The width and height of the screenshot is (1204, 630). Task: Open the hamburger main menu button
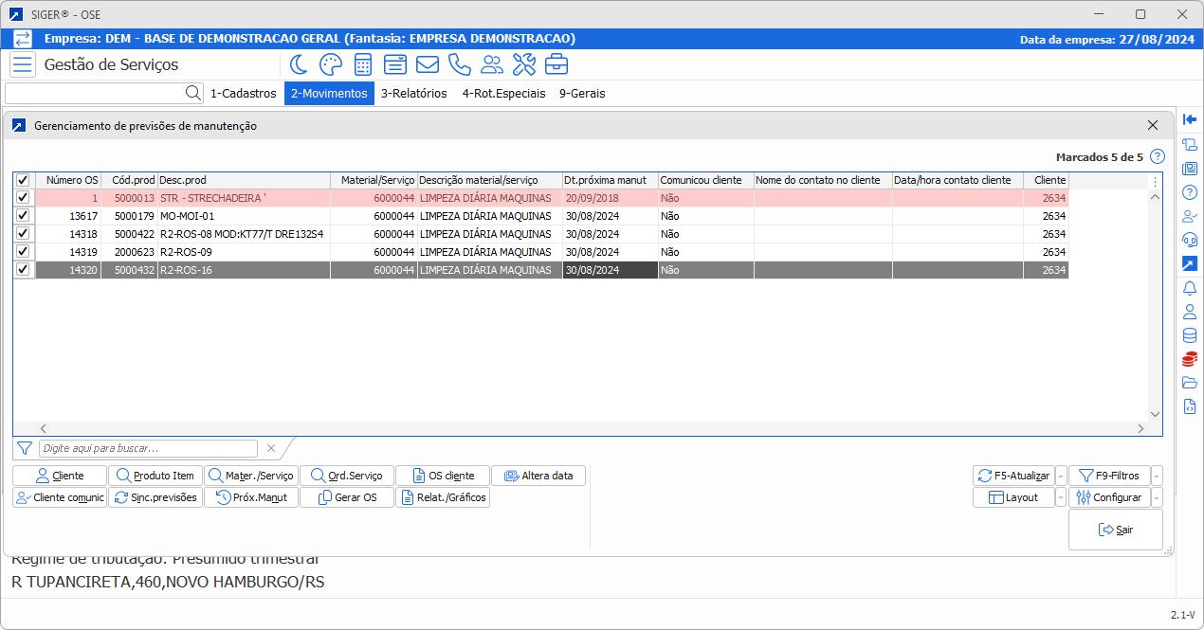pyautogui.click(x=22, y=65)
